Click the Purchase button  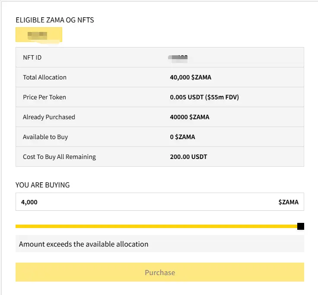click(159, 273)
